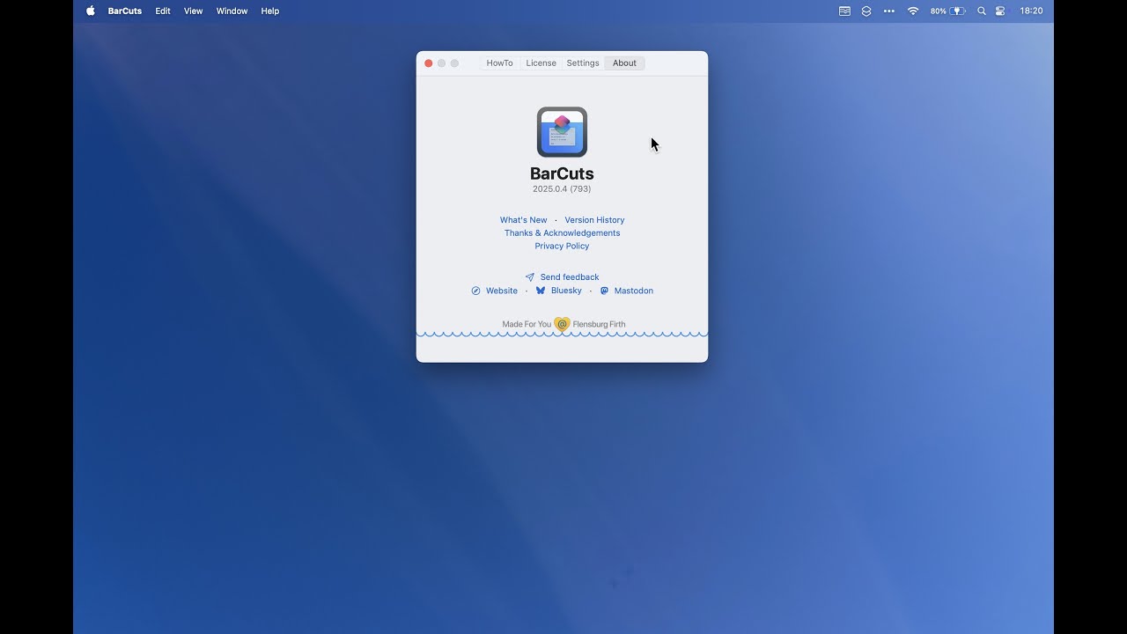The width and height of the screenshot is (1127, 634).
Task: Open the Mastodon profile link
Action: point(633,291)
